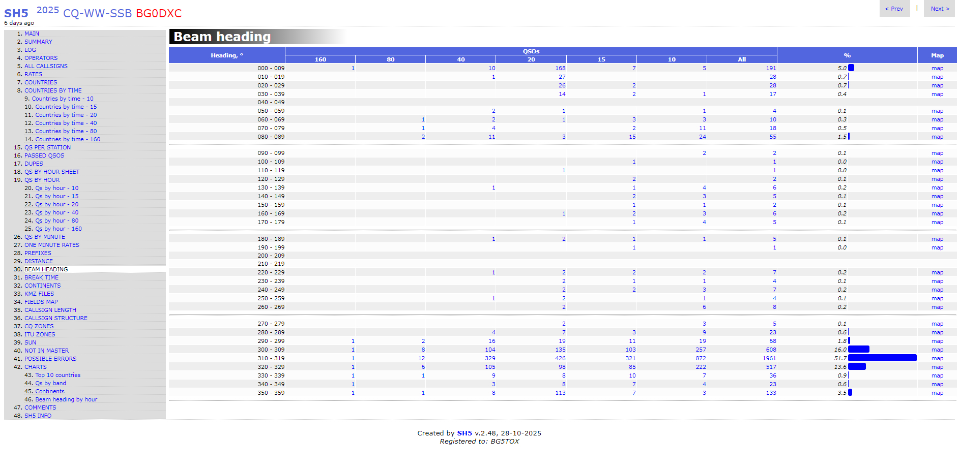Open map for heading 310 - 319

point(937,358)
